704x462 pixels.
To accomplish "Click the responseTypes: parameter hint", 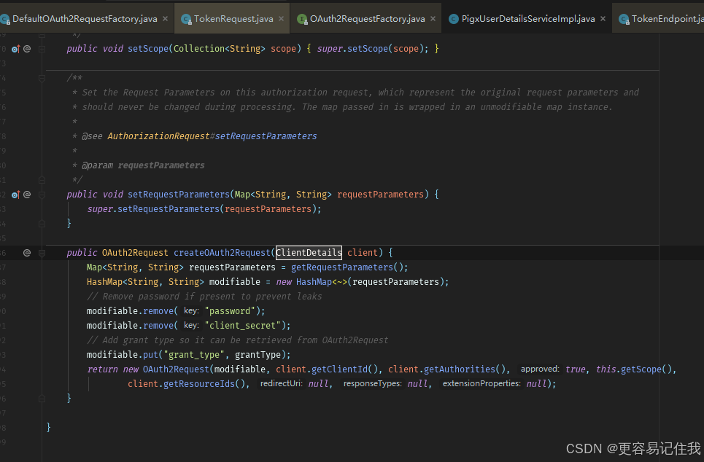I will point(372,384).
